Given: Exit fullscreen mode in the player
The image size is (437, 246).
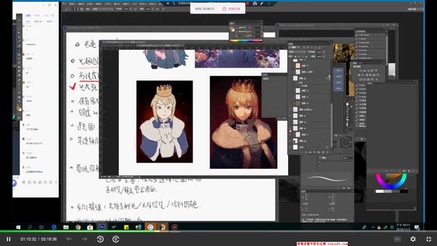Looking at the screenshot, I should pyautogui.click(x=429, y=239).
